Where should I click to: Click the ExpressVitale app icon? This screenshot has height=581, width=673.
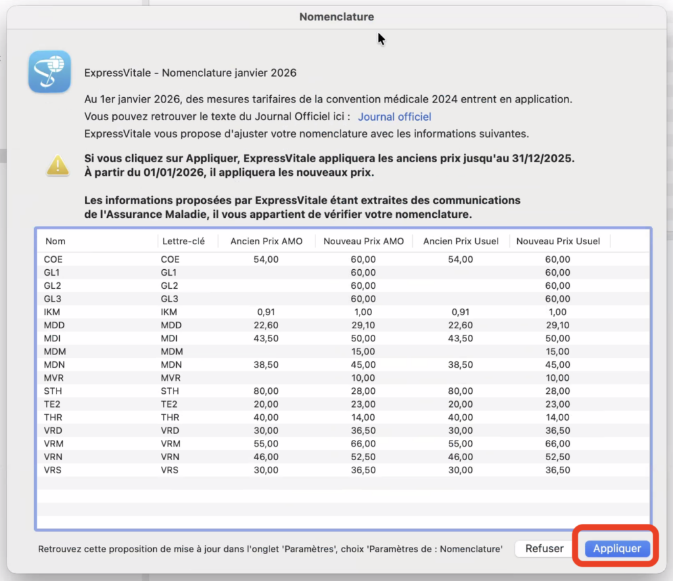(50, 72)
